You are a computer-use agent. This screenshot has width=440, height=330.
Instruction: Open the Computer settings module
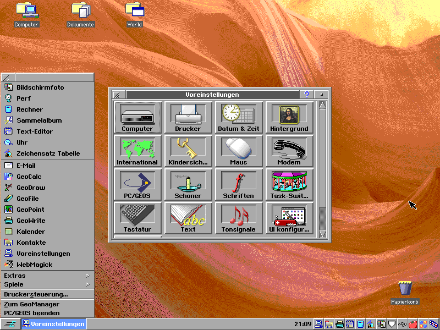[x=137, y=117]
